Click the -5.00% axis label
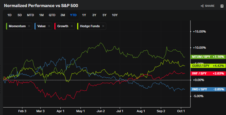Image resolution: width=226 pixels, height=115 pixels. pos(198,96)
